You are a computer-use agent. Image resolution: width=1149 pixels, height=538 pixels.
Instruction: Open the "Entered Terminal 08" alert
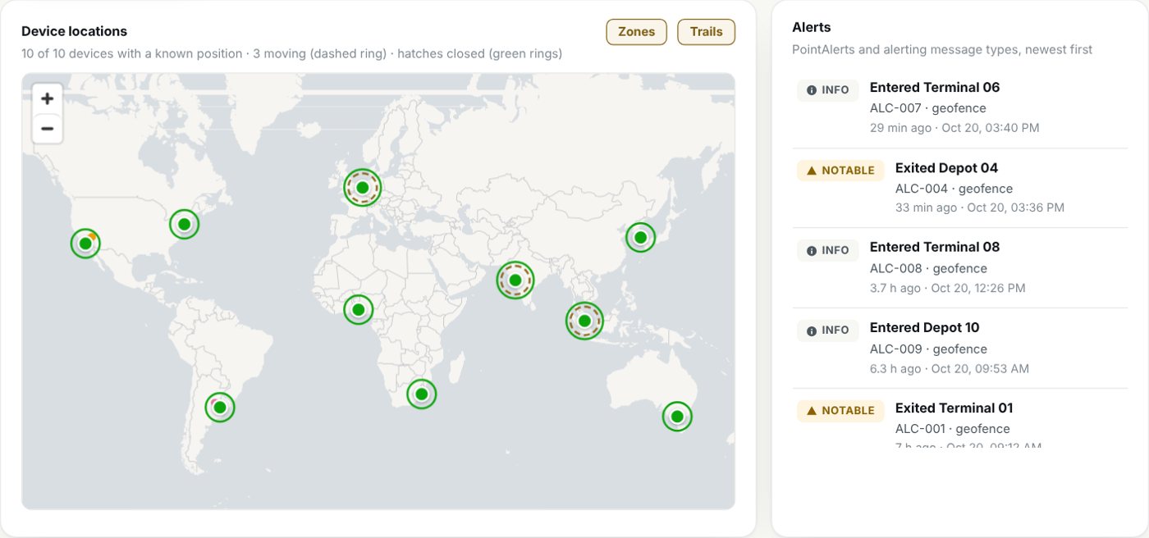[x=960, y=268]
